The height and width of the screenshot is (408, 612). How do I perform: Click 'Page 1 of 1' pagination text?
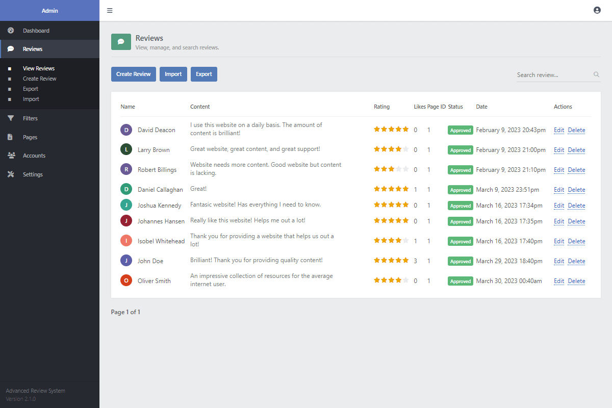click(125, 312)
